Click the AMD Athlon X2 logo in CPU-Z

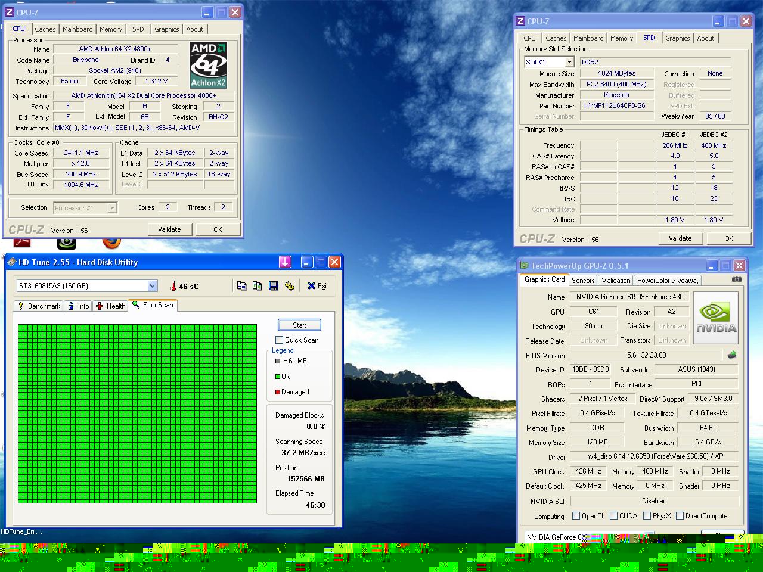[208, 65]
